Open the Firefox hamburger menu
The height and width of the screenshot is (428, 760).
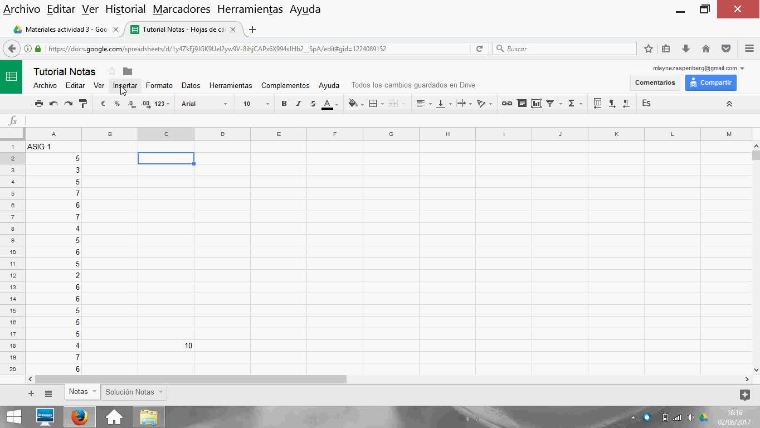coord(749,48)
